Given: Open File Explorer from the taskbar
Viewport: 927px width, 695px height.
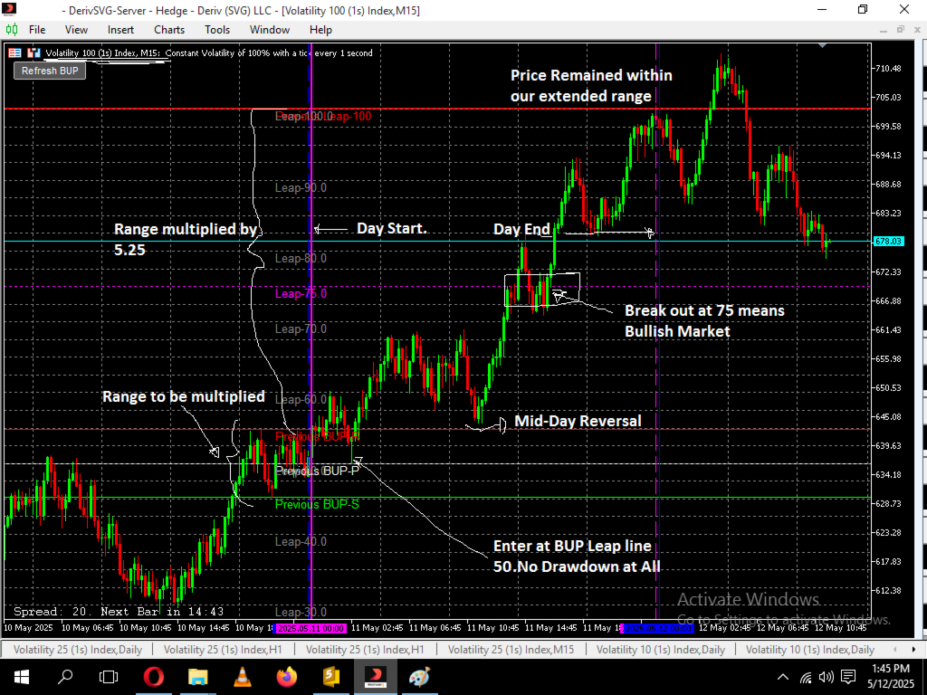Looking at the screenshot, I should click(198, 676).
